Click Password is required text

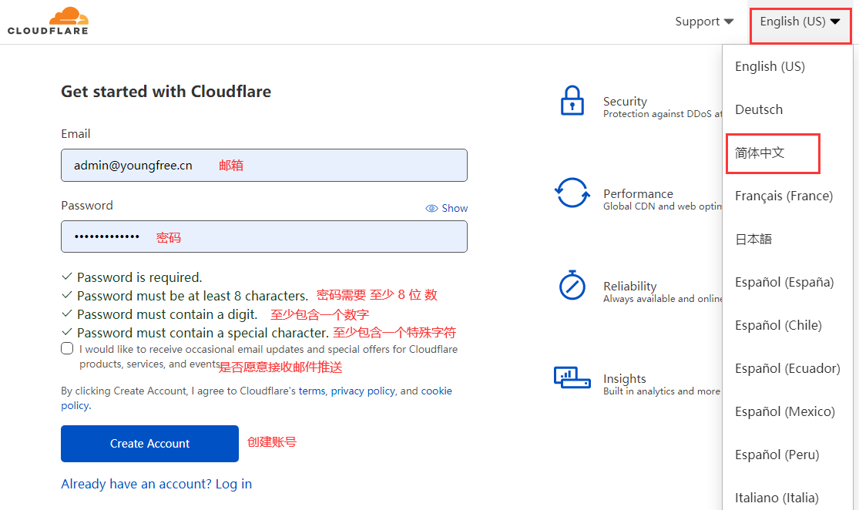139,277
